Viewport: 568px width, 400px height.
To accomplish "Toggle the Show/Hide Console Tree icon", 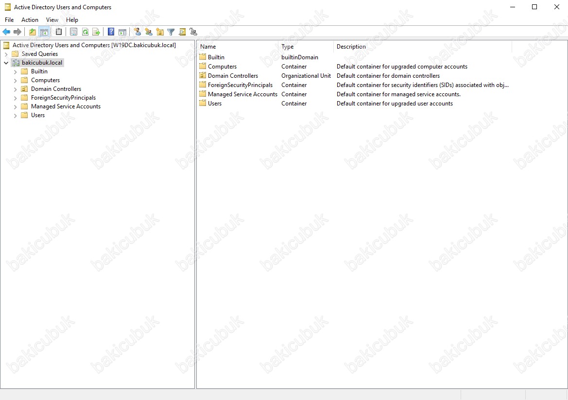I will [44, 32].
